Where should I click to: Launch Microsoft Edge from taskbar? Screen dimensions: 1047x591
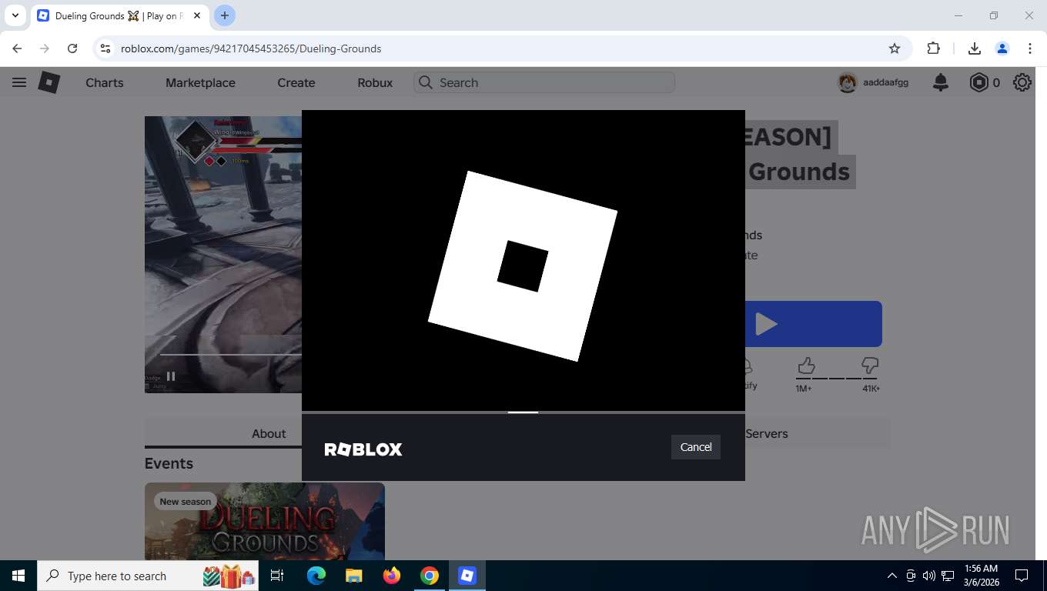[316, 576]
